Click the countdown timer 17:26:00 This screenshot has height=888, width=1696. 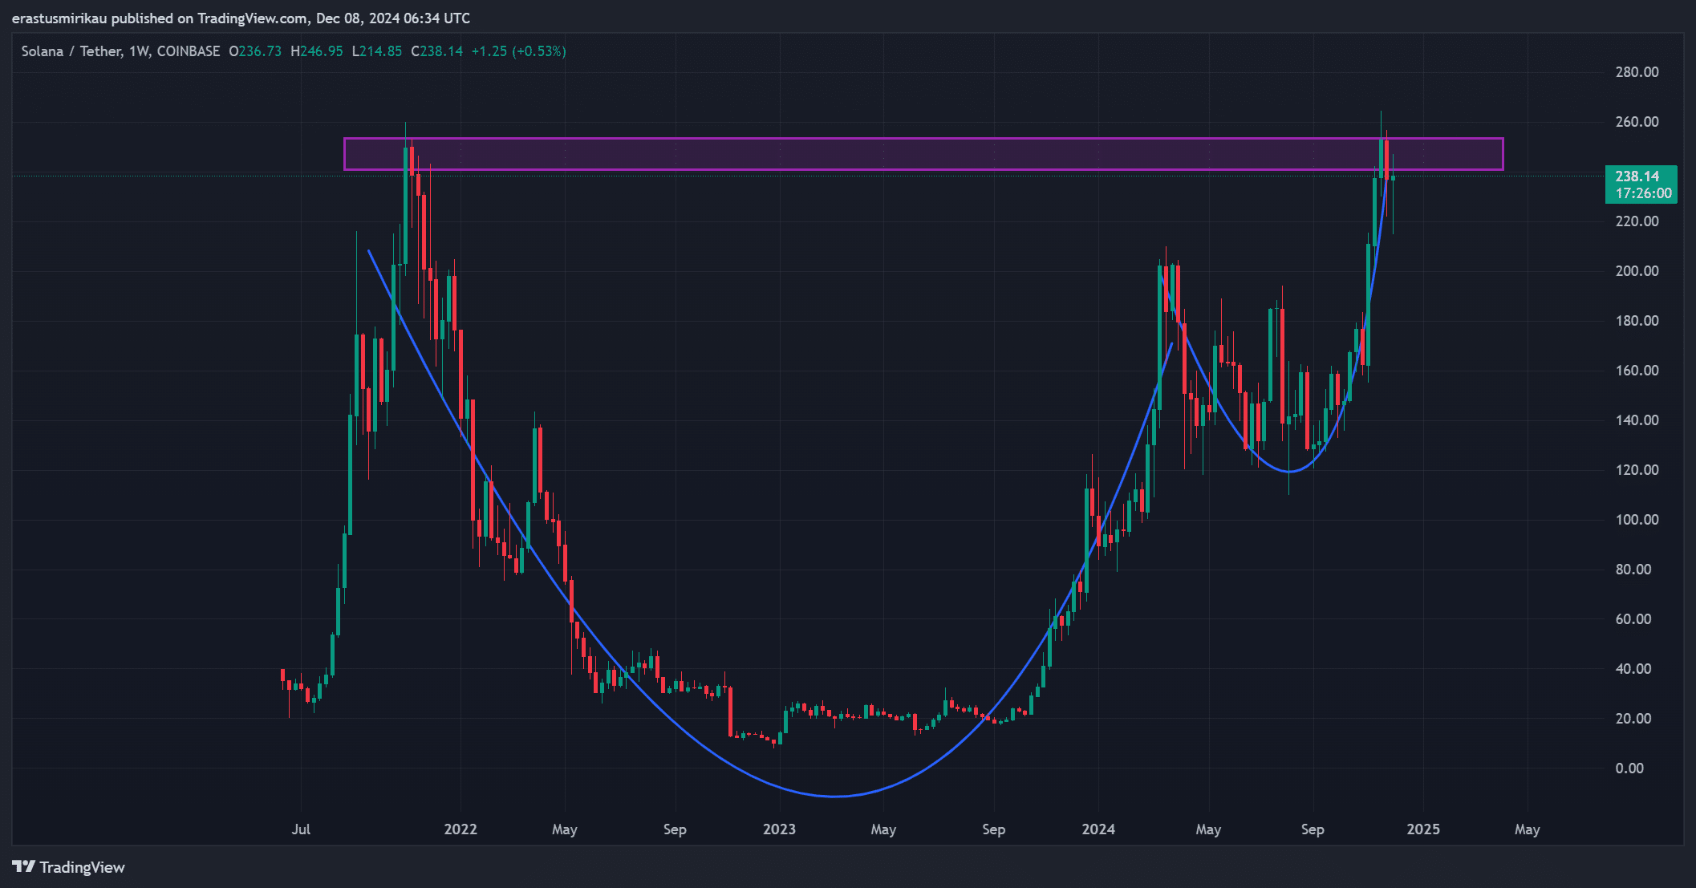pyautogui.click(x=1643, y=193)
